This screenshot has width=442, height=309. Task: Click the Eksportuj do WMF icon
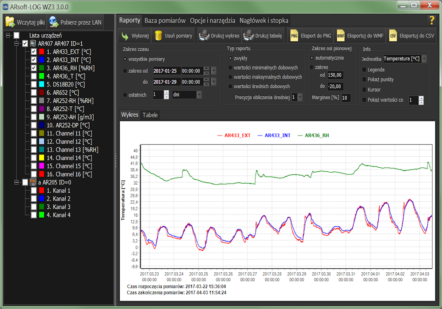point(340,36)
